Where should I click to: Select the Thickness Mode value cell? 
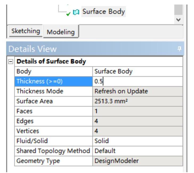click(137, 91)
